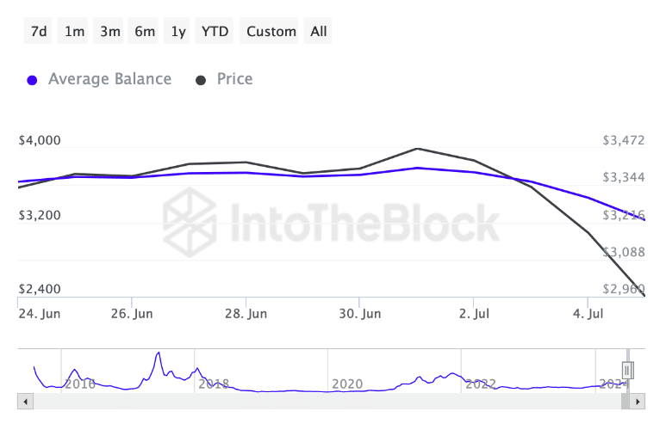Click the navigator range handle
The image size is (666, 436).
pyautogui.click(x=628, y=370)
